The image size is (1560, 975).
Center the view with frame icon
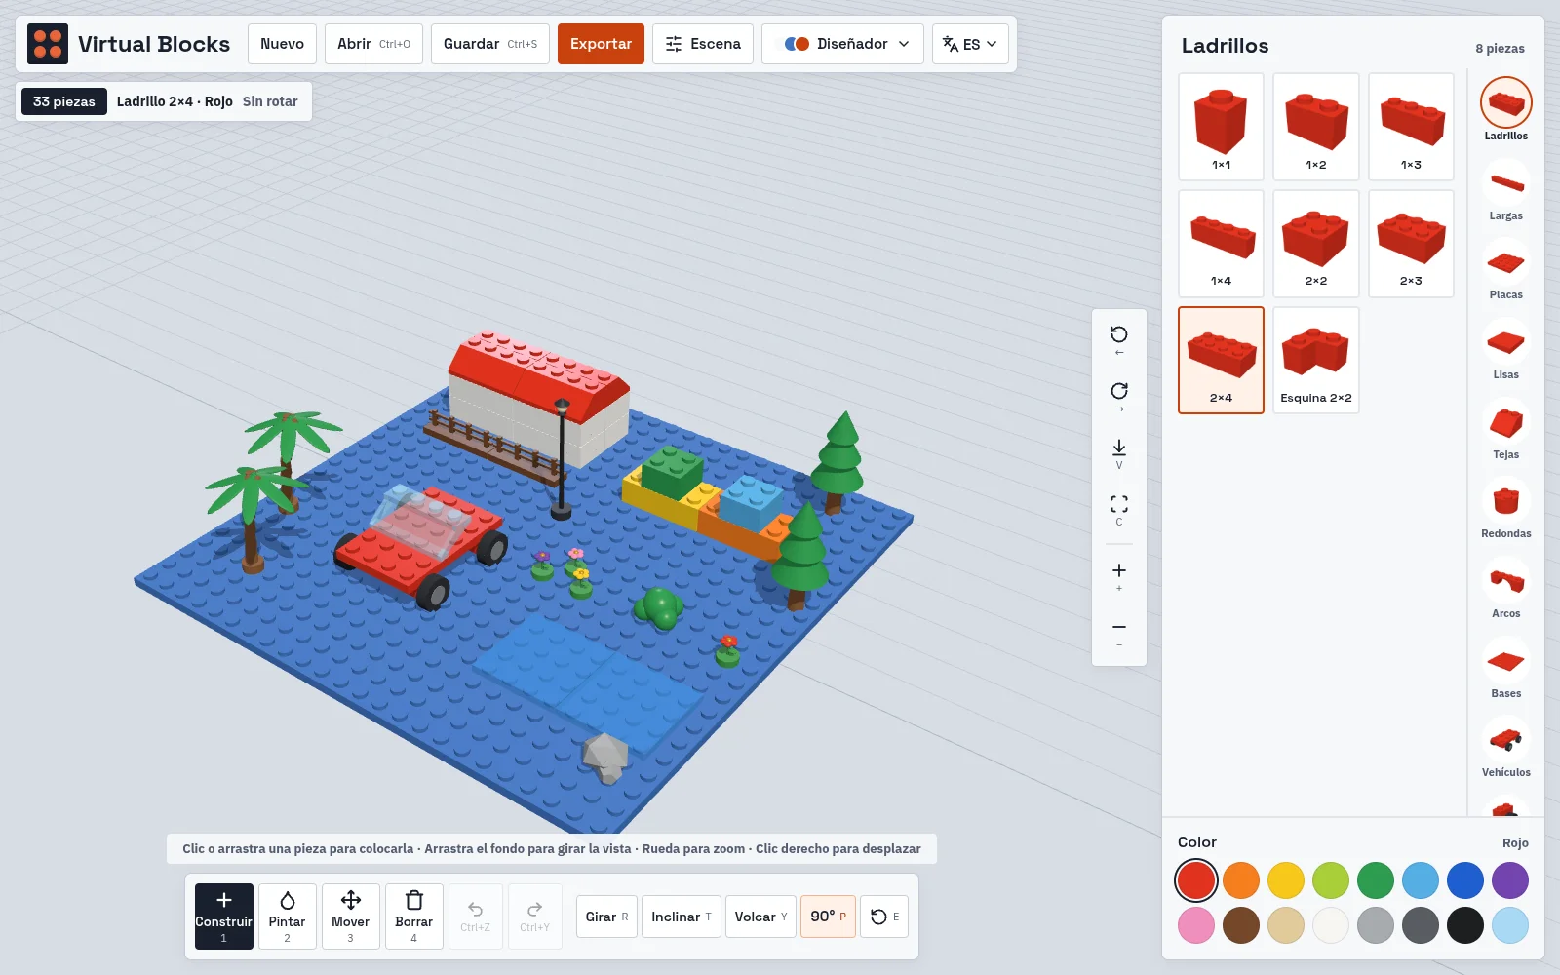(x=1119, y=510)
